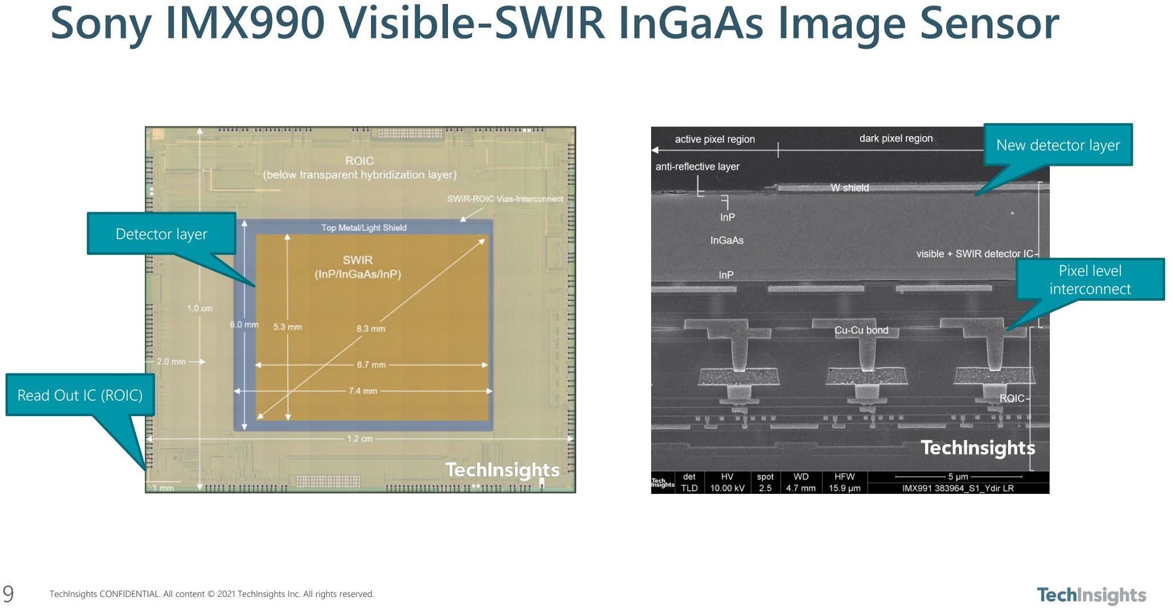This screenshot has width=1173, height=610.
Task: Click the dark pixel region label
Action: (895, 138)
